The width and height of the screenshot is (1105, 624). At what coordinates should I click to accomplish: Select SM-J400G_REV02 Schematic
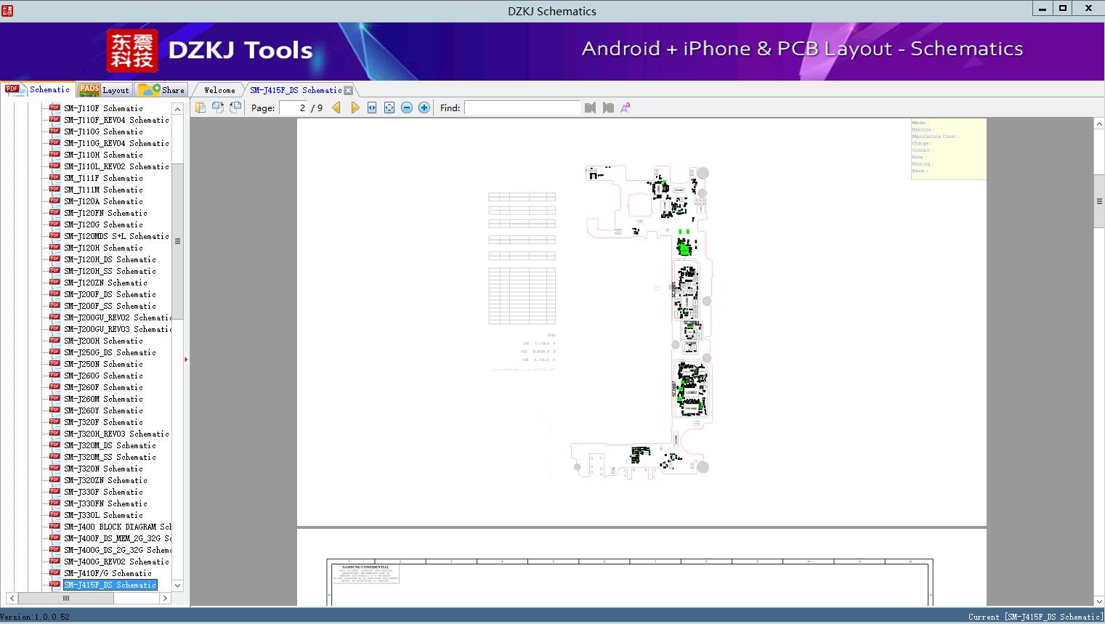116,562
